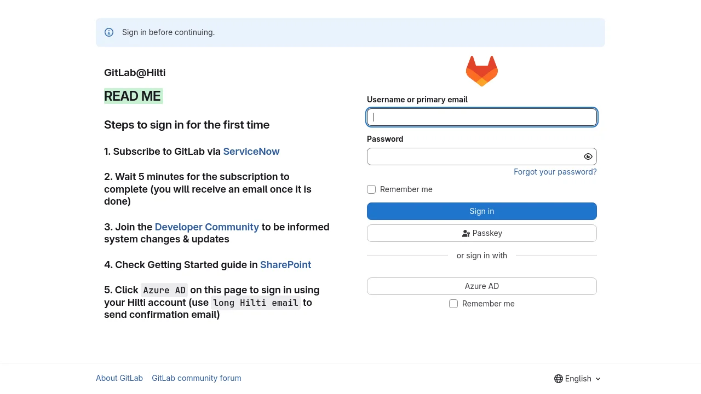Open the English language dropdown
Screen dimensions: 701x394
point(578,379)
